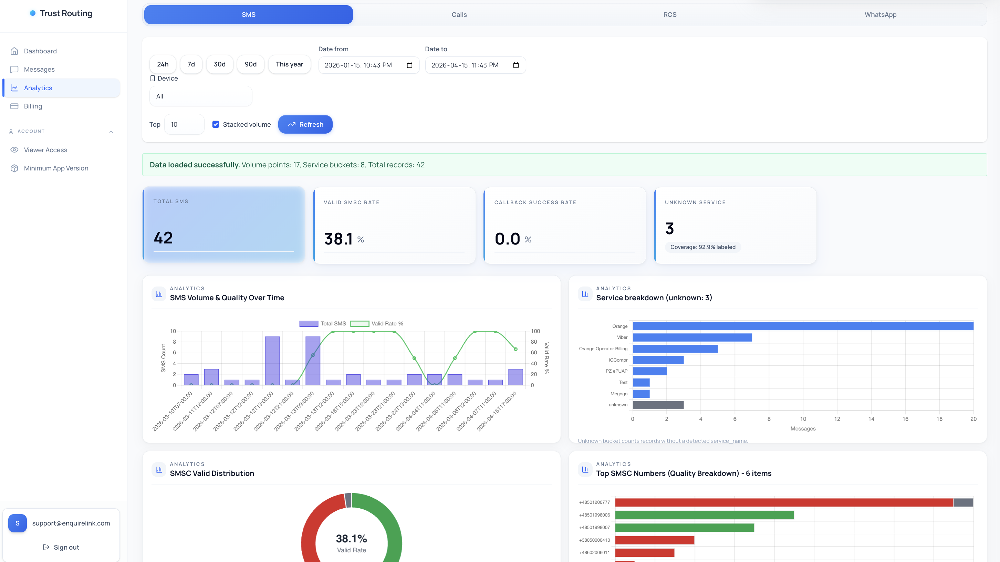Click the gray unknown service bar
The width and height of the screenshot is (1000, 562).
pos(658,405)
